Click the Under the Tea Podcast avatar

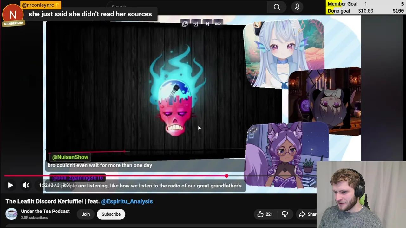click(x=11, y=214)
